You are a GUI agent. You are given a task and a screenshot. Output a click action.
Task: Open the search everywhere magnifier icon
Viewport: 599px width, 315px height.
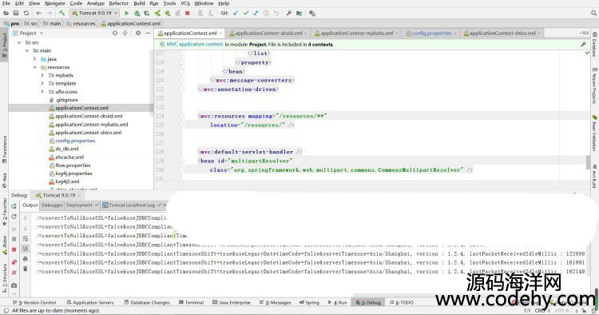(x=593, y=13)
